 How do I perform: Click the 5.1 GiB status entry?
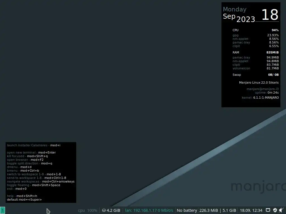tap(229, 210)
